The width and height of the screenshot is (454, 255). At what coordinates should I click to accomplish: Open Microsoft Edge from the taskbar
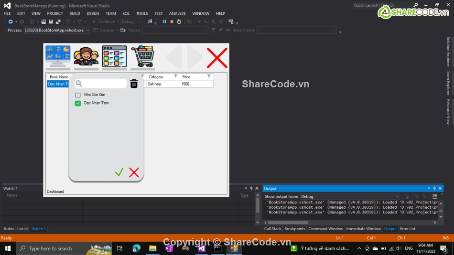click(x=136, y=248)
